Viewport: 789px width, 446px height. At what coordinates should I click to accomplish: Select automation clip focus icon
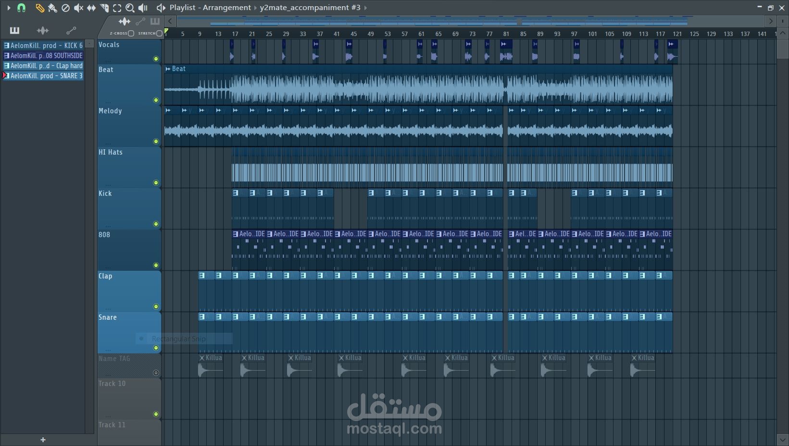click(x=140, y=21)
